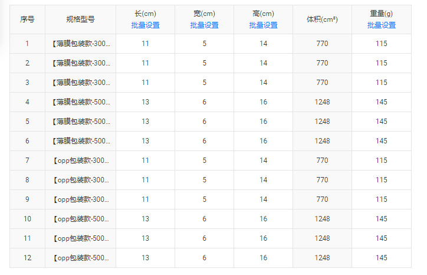Click the spec name in row 1
The height and width of the screenshot is (275, 427).
(x=81, y=44)
